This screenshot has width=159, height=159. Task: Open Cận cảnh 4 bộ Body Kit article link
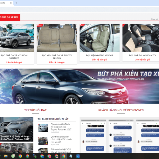point(61,127)
